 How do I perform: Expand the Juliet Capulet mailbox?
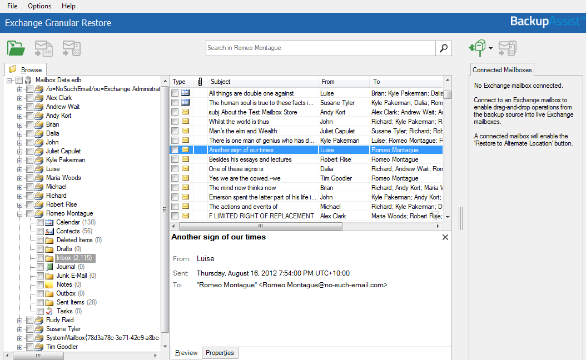(x=19, y=151)
